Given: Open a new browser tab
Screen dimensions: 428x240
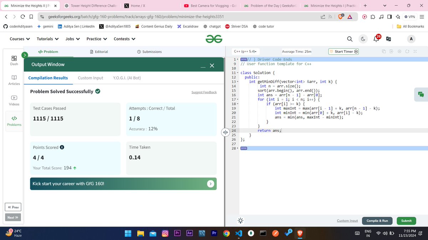Looking at the screenshot, I should click(x=365, y=6).
